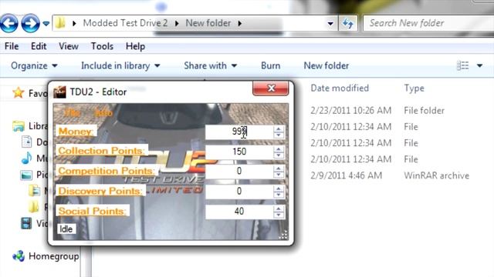Open the File menu in TDU2 Editor
This screenshot has width=494, height=277.
[72, 113]
